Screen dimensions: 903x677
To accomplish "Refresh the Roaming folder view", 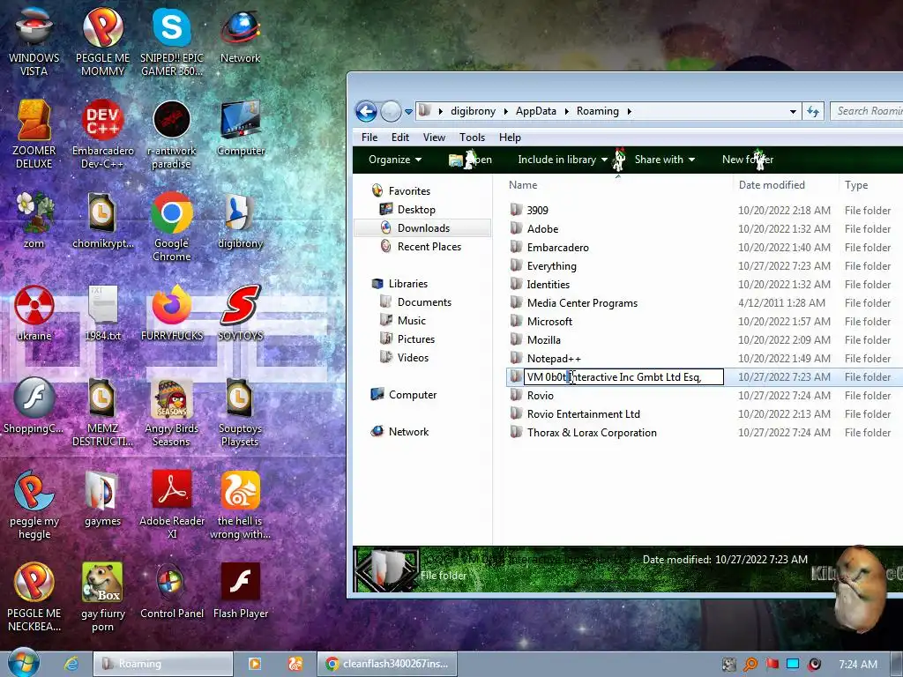I will (812, 112).
